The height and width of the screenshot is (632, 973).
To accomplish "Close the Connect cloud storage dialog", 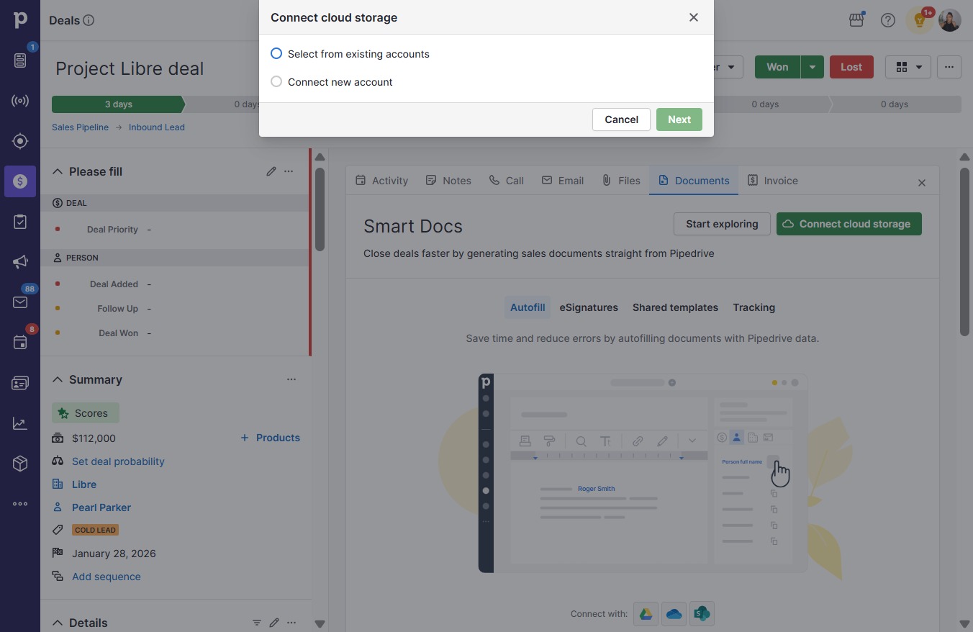I will click(x=694, y=17).
